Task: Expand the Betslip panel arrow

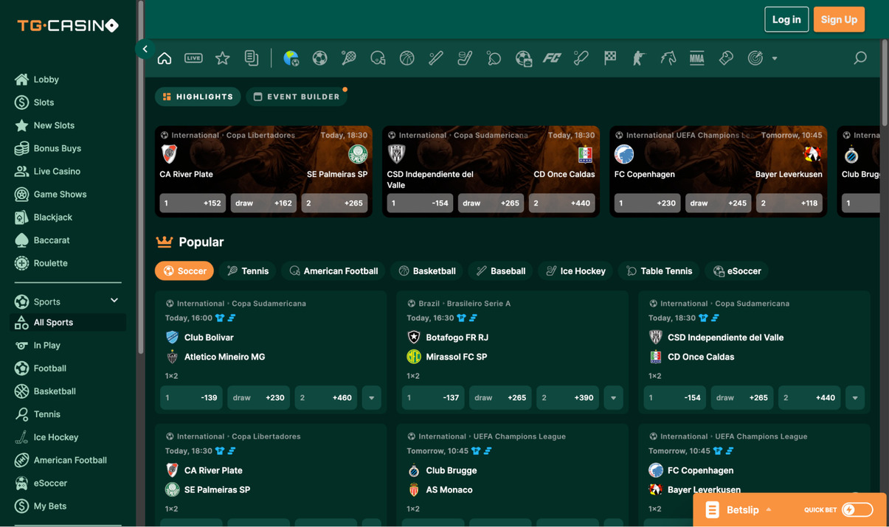Action: click(769, 509)
